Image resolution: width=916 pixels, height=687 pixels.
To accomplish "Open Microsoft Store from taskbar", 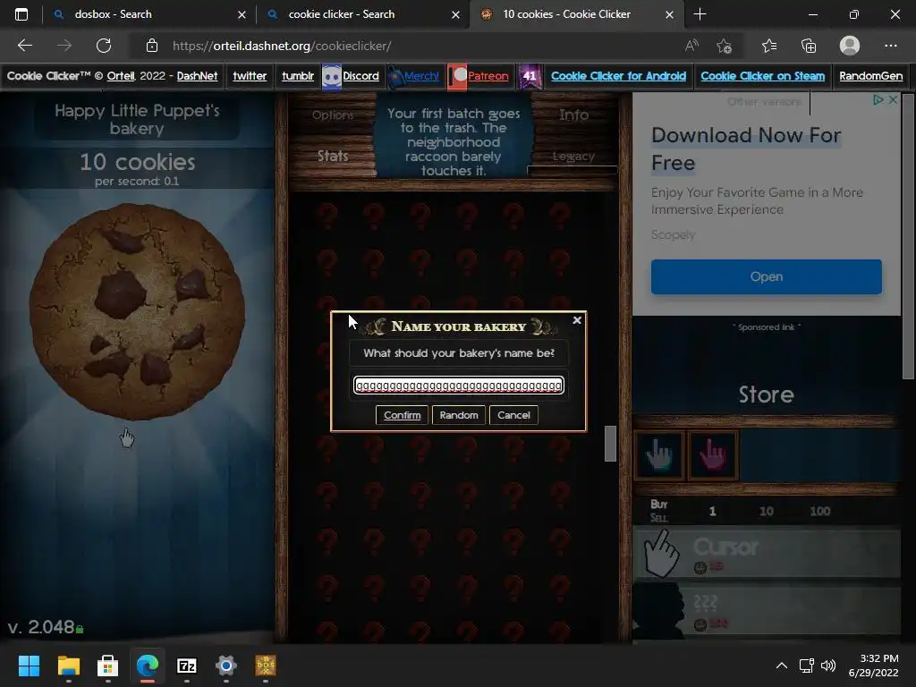I will pos(107,666).
